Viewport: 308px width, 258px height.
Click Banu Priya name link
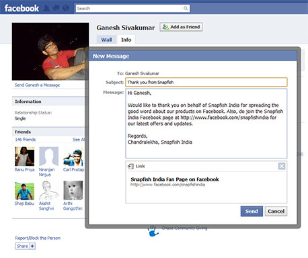tap(24, 169)
